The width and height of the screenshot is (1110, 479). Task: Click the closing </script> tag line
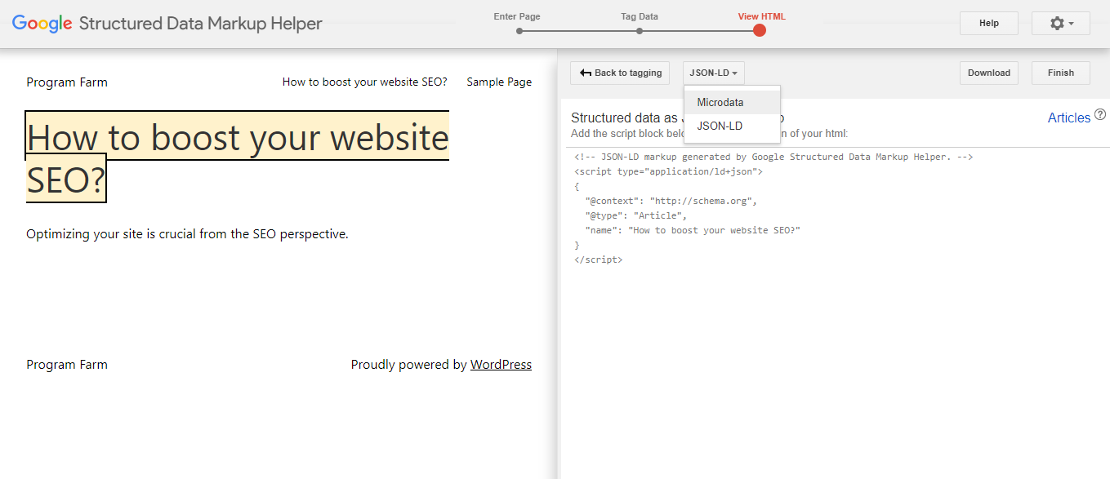click(599, 259)
